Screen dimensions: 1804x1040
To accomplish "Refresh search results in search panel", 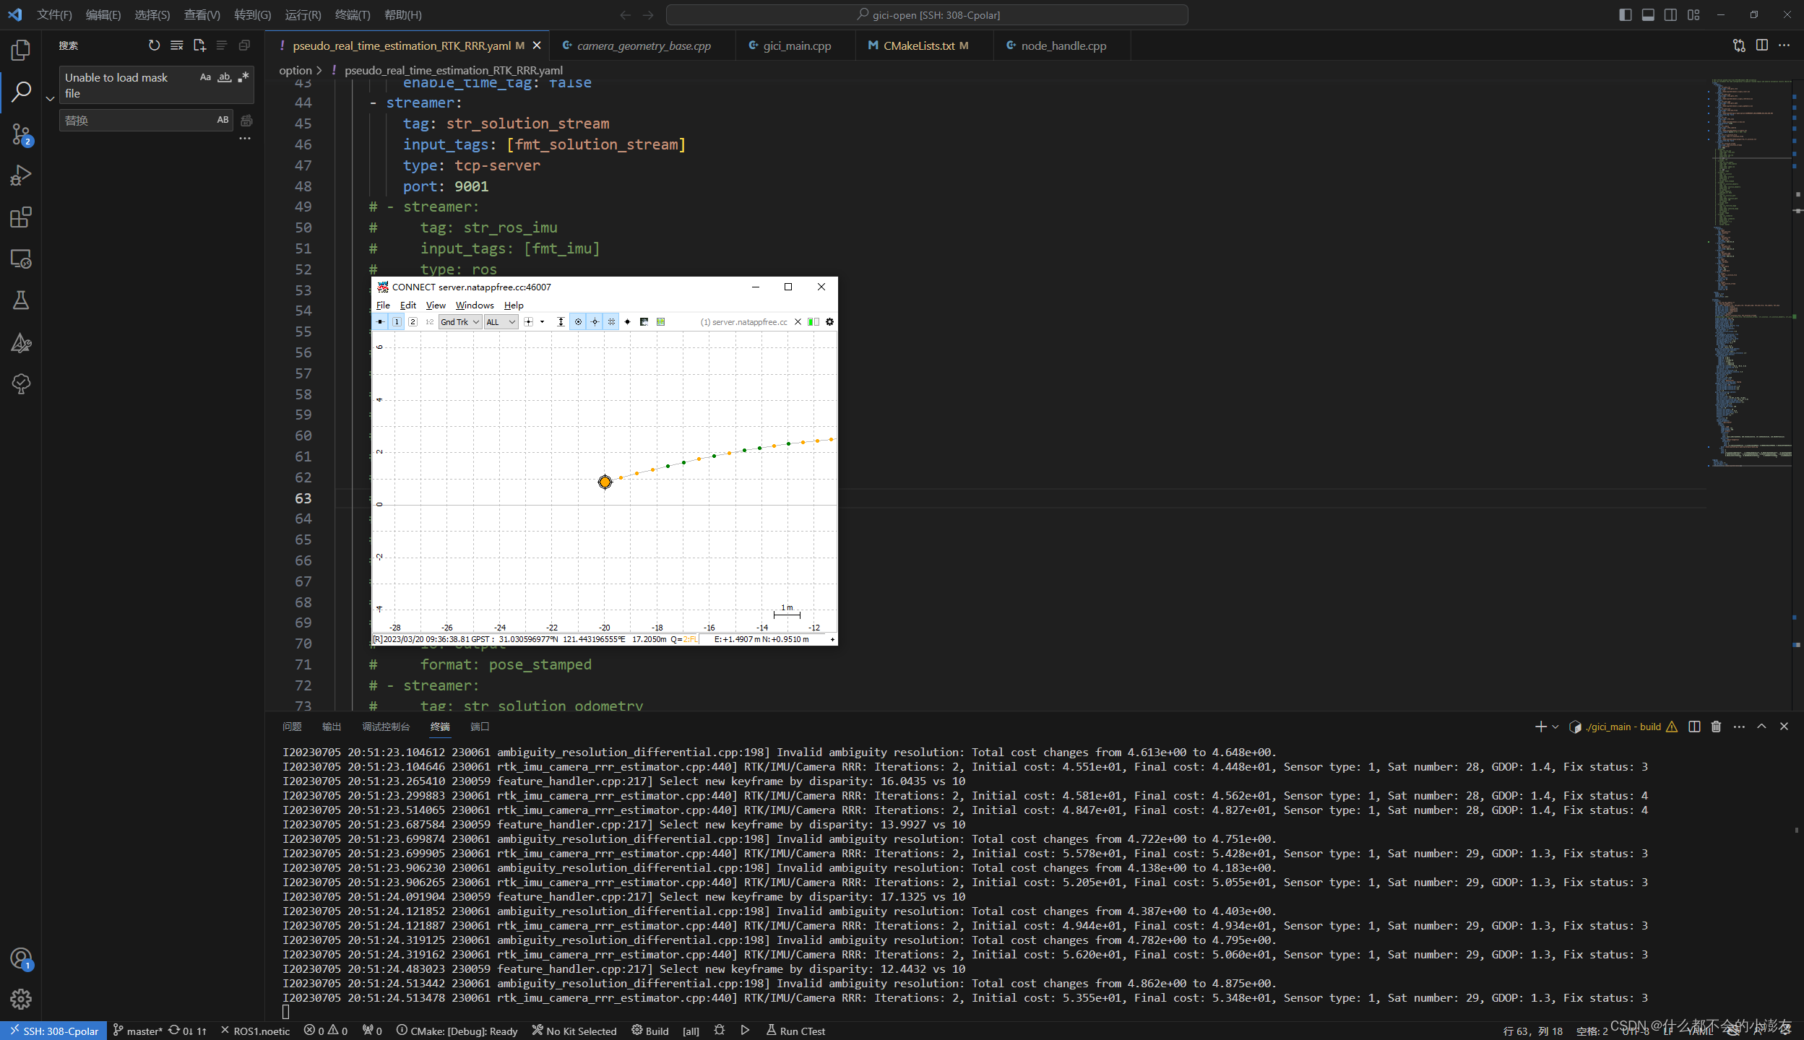I will coord(154,45).
